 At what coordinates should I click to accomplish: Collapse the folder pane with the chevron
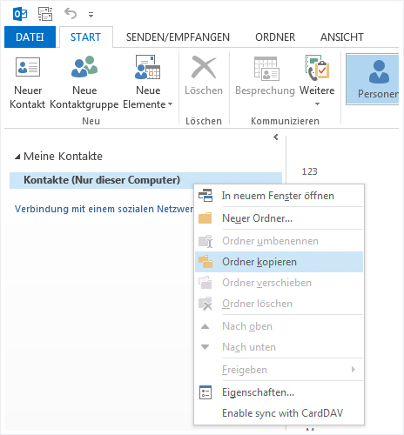(x=276, y=137)
